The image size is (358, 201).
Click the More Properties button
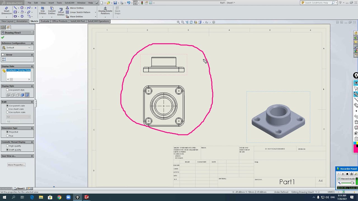pyautogui.click(x=17, y=165)
